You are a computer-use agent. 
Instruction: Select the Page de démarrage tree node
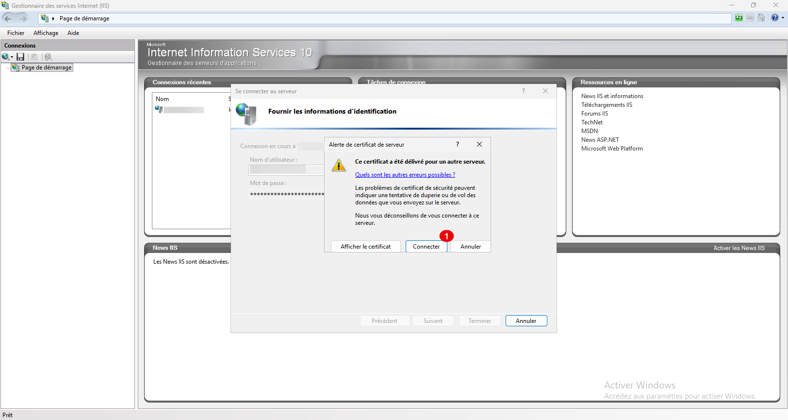(46, 67)
